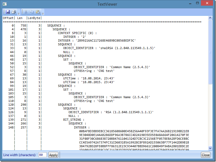Maximize the TextViewer window
This screenshot has height=162, width=216.
pos(197,3)
